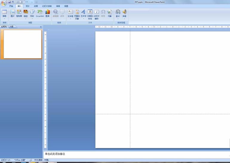
Task: Open the round Office button menu
Action: pyautogui.click(x=3, y=3)
